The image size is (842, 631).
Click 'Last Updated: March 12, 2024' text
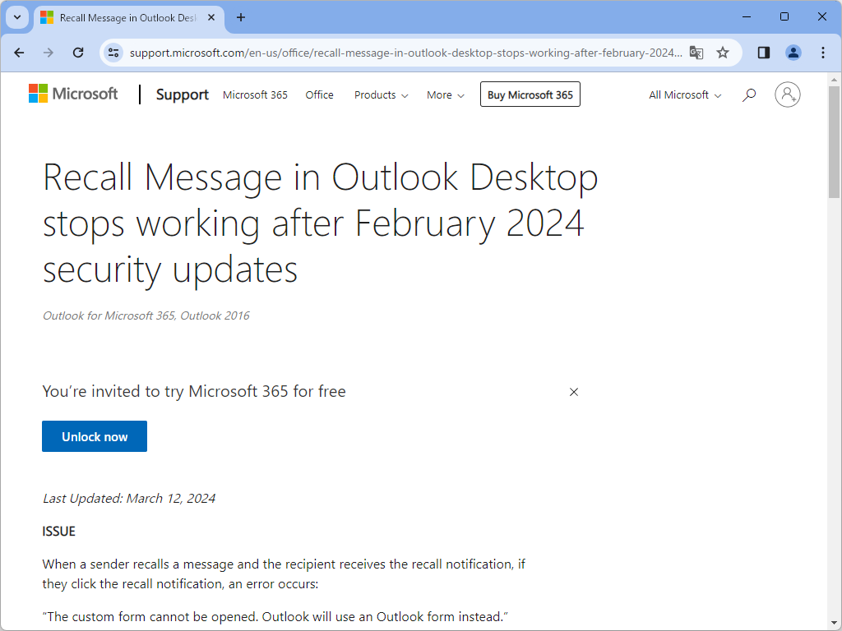pos(129,499)
